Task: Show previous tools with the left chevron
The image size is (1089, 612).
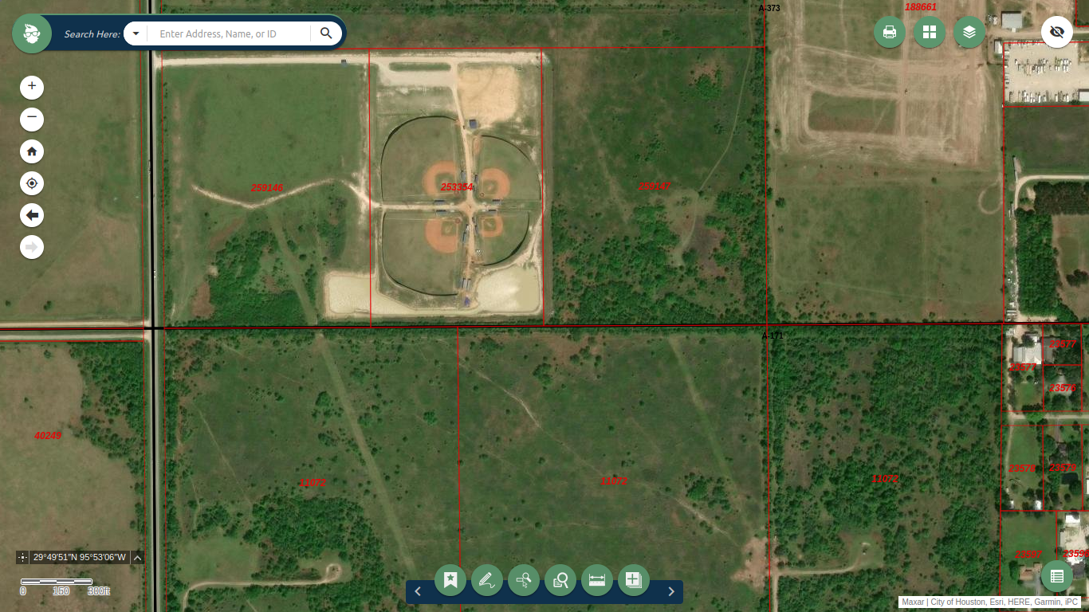Action: pyautogui.click(x=418, y=591)
